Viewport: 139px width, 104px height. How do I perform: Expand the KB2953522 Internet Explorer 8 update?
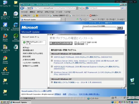click(52, 66)
